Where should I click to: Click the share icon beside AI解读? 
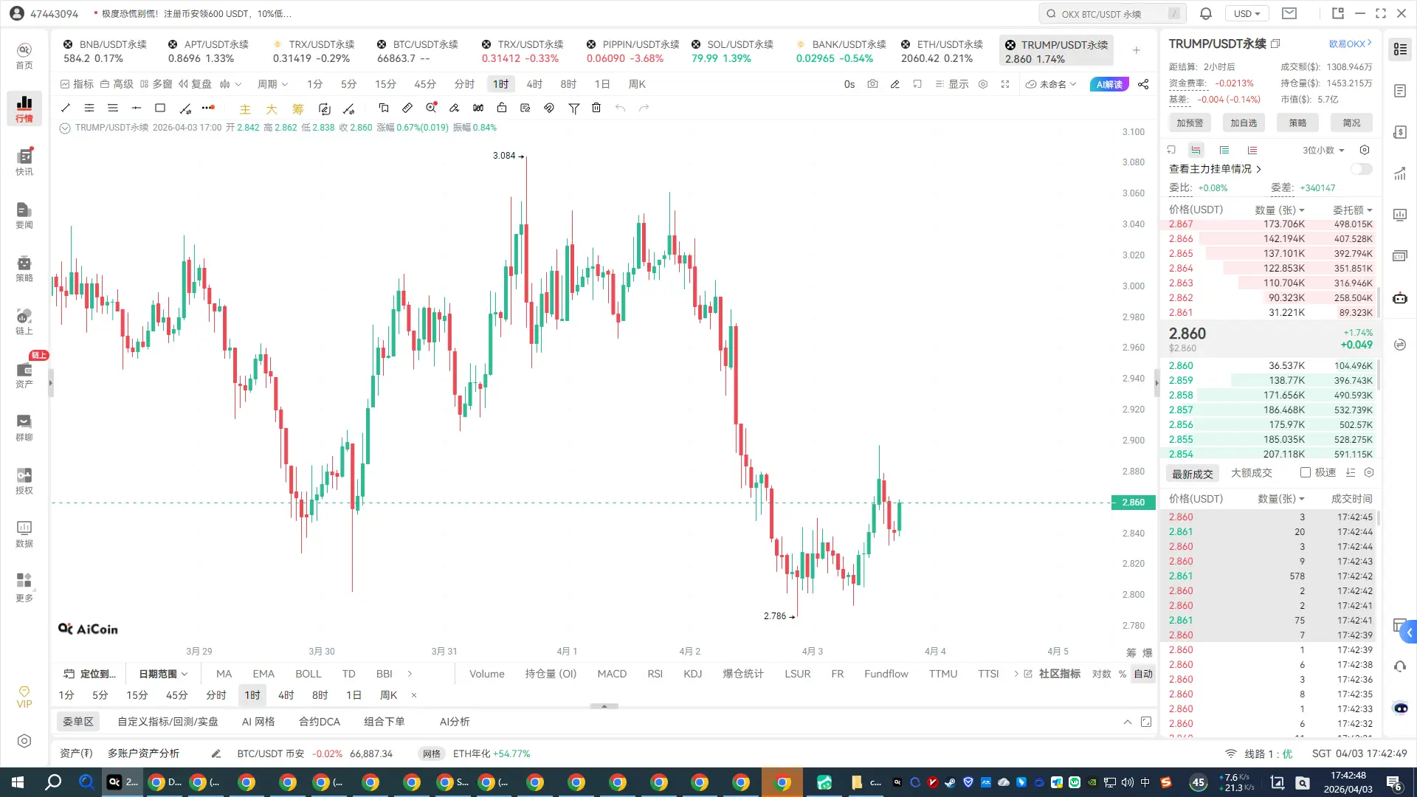tap(1143, 84)
